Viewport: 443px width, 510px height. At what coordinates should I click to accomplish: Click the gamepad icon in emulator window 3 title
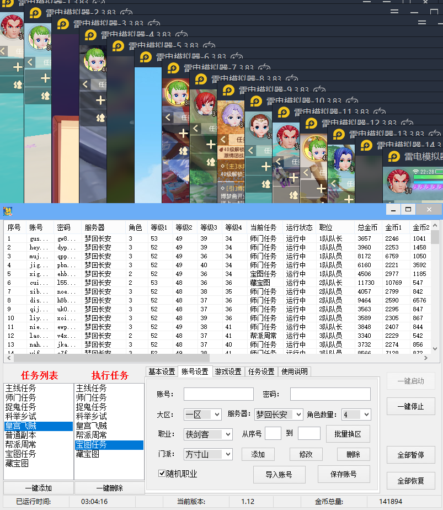[x=154, y=24]
